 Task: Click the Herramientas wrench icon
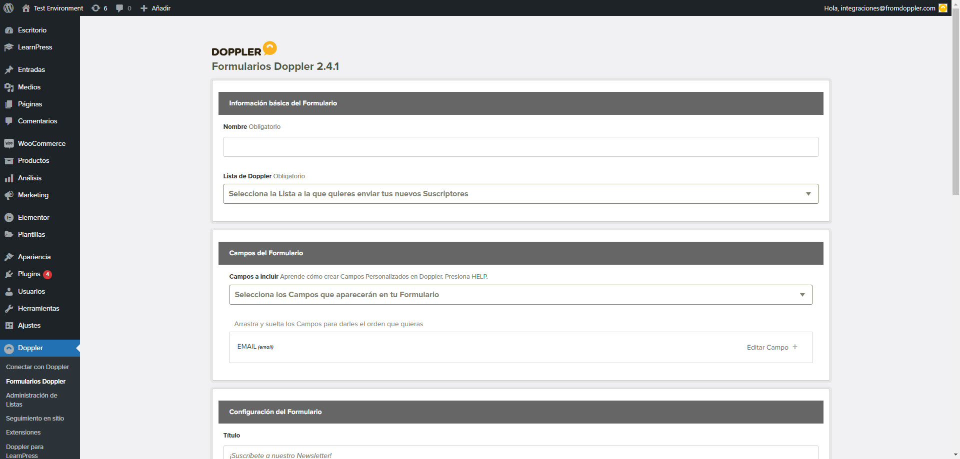pyautogui.click(x=9, y=309)
